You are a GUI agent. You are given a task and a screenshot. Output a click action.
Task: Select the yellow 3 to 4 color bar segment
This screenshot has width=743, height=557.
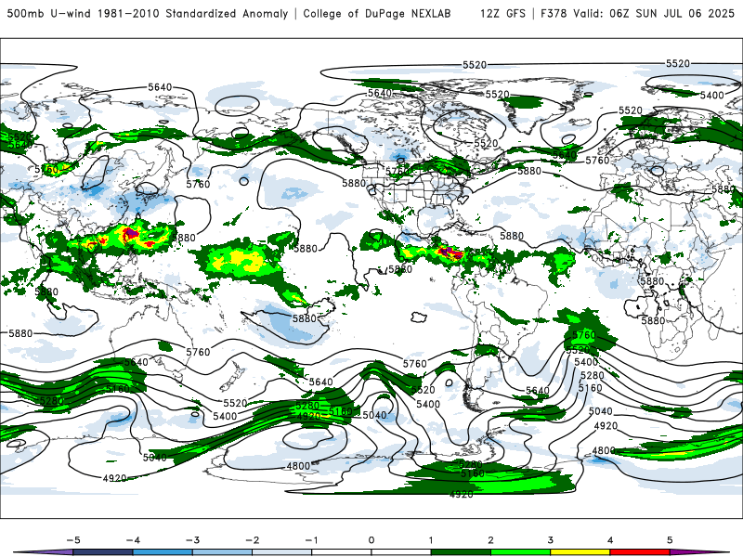[x=580, y=552]
